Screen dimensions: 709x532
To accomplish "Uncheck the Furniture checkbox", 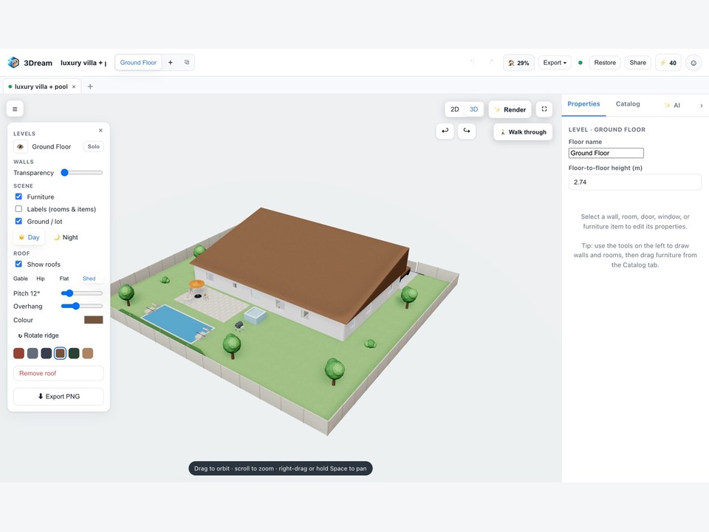I will pyautogui.click(x=18, y=197).
